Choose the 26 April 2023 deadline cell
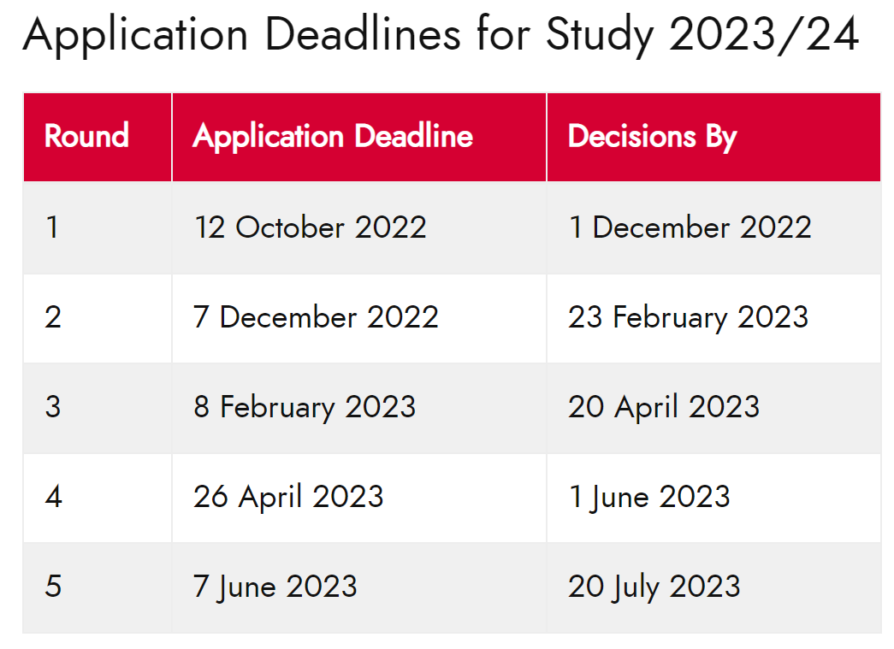Image resolution: width=894 pixels, height=649 pixels. (359, 498)
